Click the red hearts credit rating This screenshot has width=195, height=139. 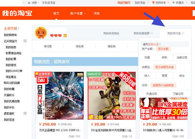pos(56,36)
